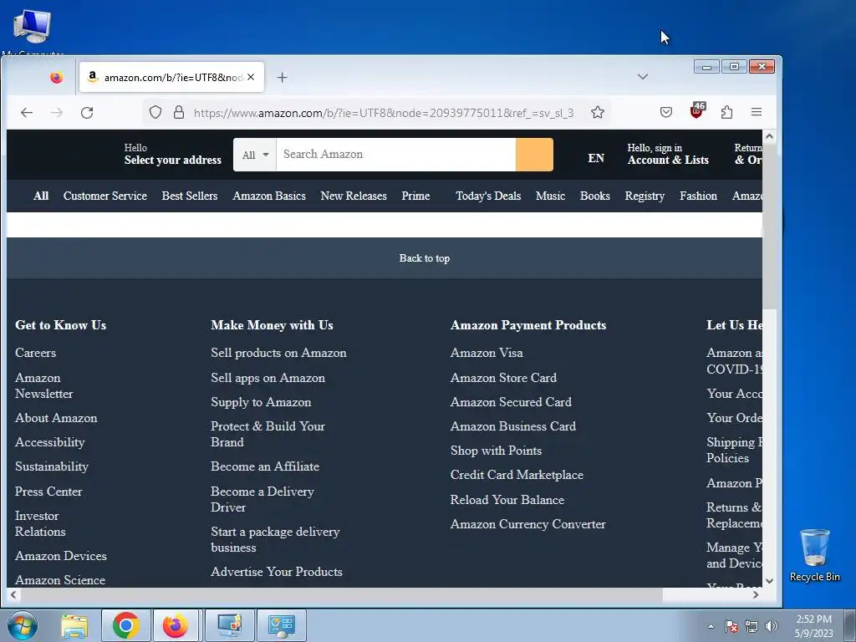
Task: Open the Extensions puzzle-piece menu
Action: [x=726, y=113]
